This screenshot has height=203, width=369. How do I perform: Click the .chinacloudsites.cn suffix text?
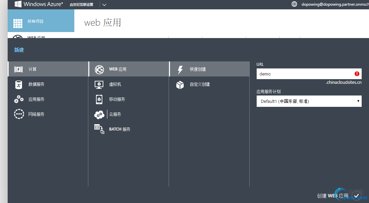pos(344,82)
